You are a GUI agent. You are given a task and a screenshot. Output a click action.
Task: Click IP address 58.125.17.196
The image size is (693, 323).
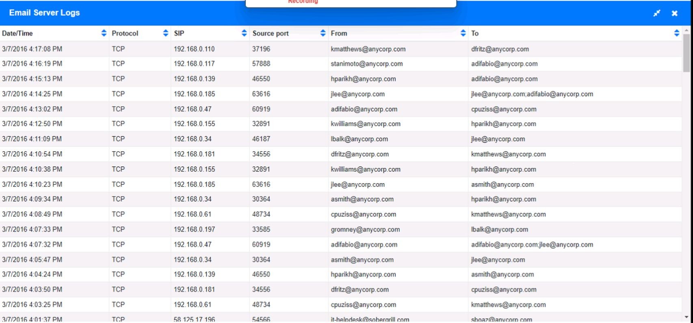tap(194, 319)
